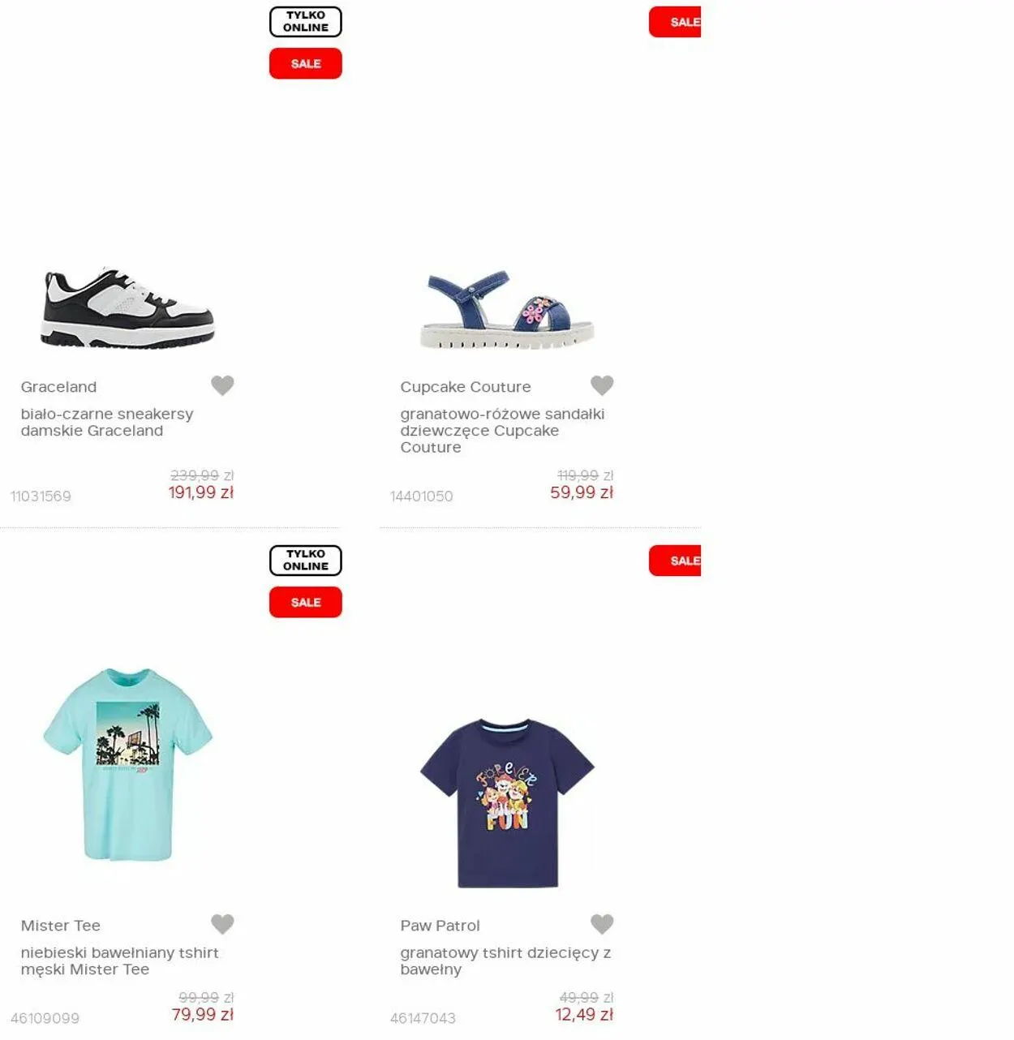Click the SALE badge above Graceland sneakers
This screenshot has height=1040, width=1014.
[306, 63]
